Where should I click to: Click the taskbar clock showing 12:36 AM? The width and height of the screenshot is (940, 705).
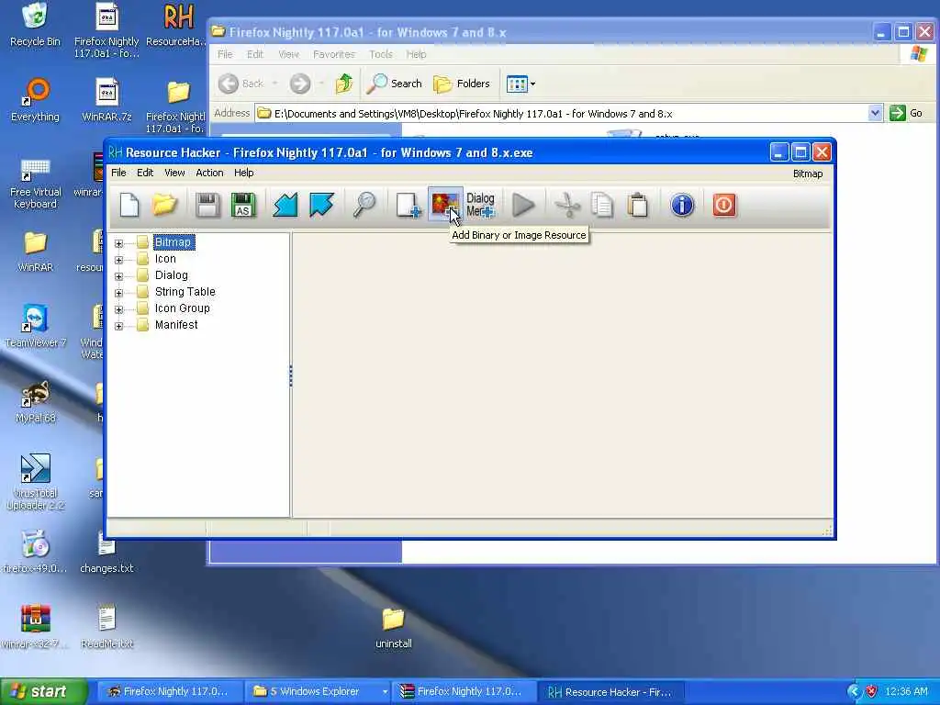tap(906, 692)
